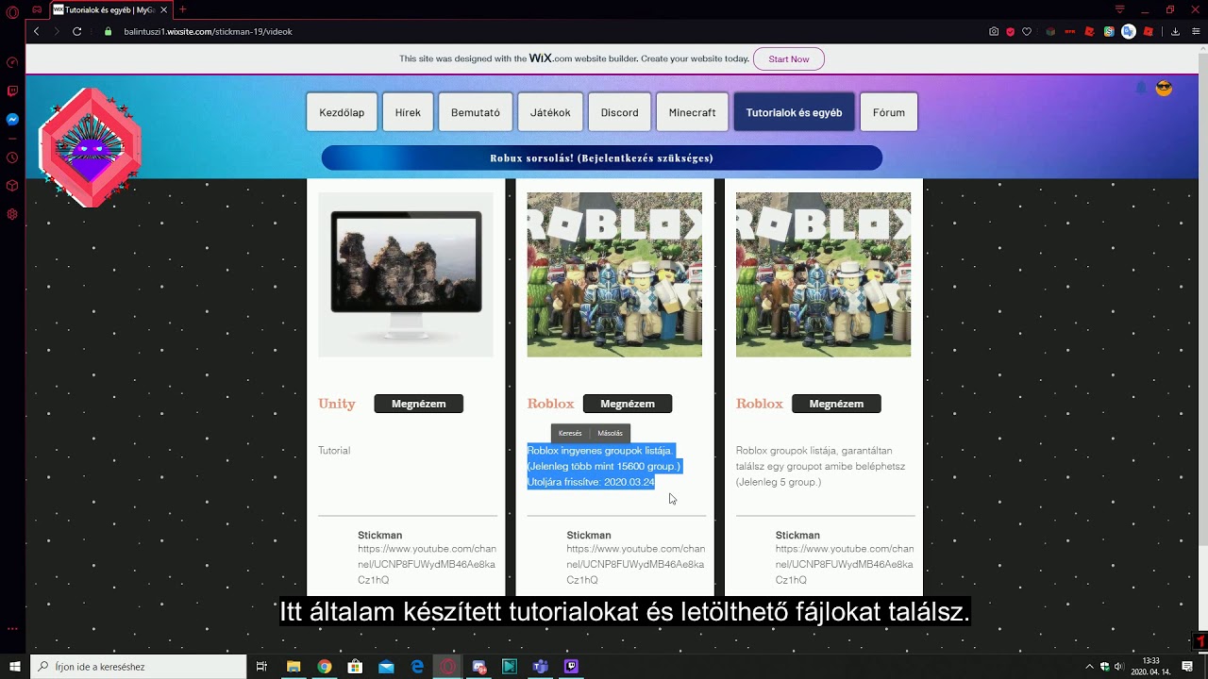Click Megnézem for Unity
1208x679 pixels.
[x=418, y=404]
